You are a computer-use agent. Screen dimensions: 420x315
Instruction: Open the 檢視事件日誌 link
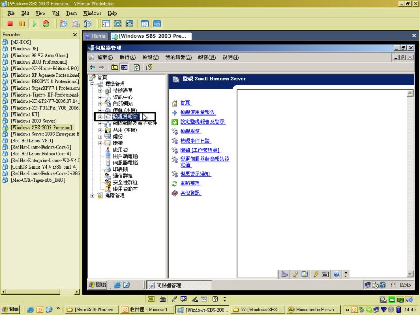195,141
